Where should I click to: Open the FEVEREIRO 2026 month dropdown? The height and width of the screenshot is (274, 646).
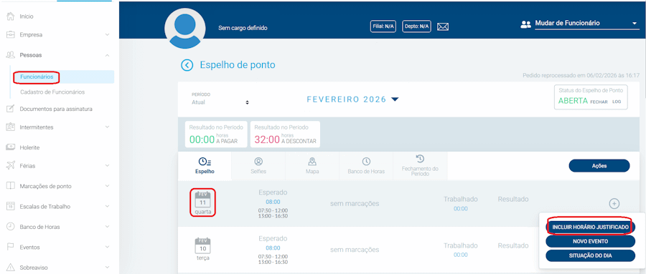[x=353, y=99]
